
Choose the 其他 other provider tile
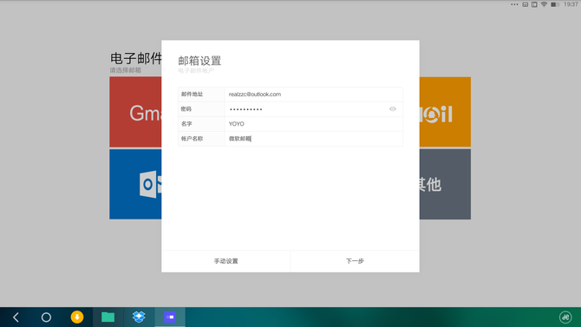[445, 184]
